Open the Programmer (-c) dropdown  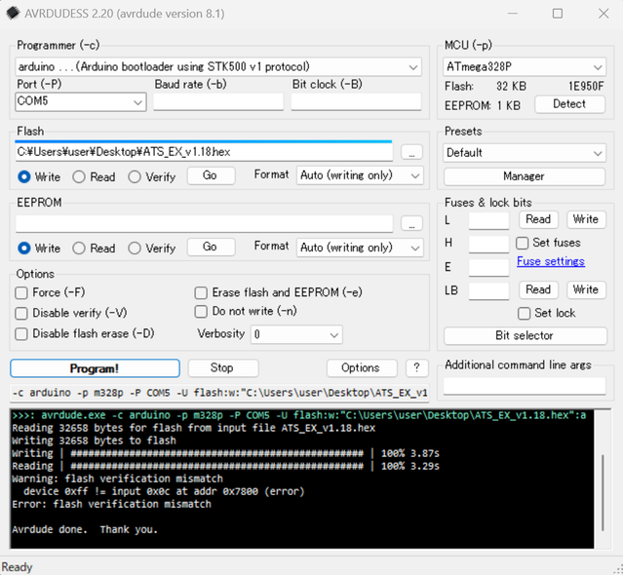pos(218,66)
